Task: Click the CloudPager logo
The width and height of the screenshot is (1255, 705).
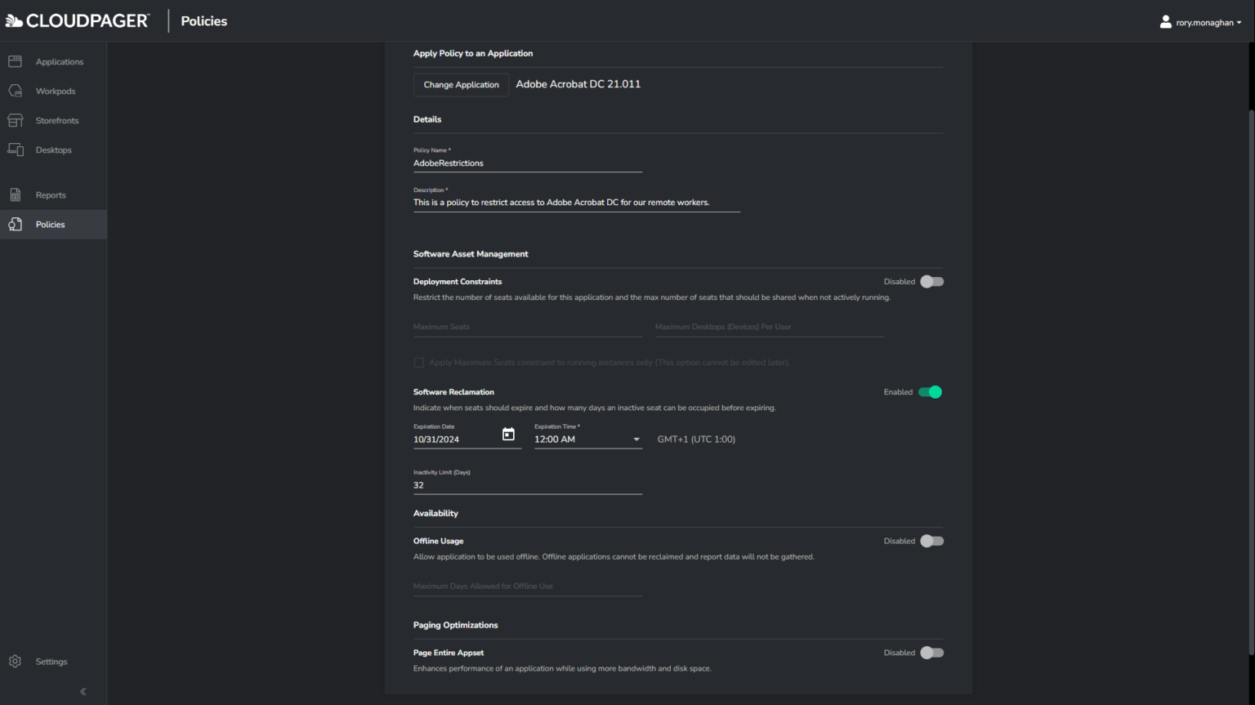Action: point(78,21)
